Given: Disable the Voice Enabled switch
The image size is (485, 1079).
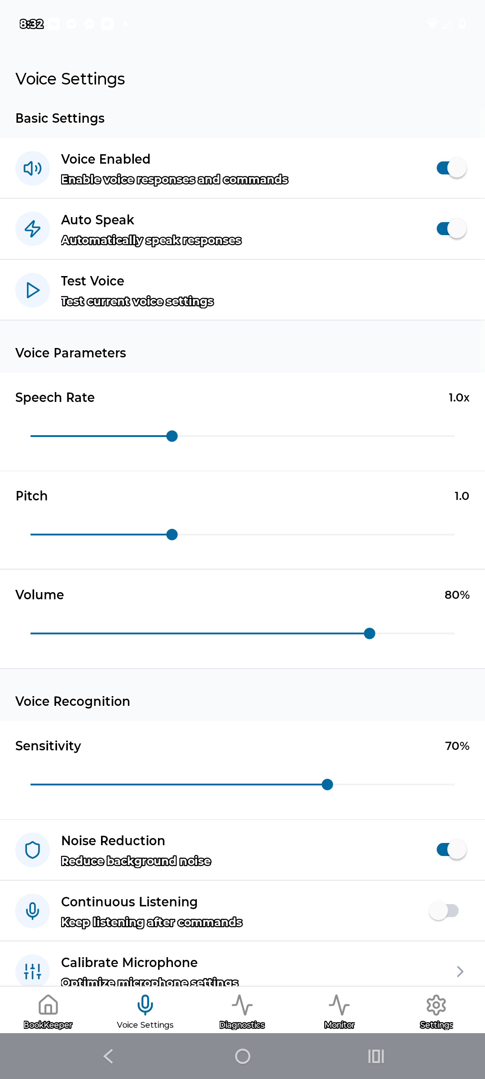Looking at the screenshot, I should (451, 168).
